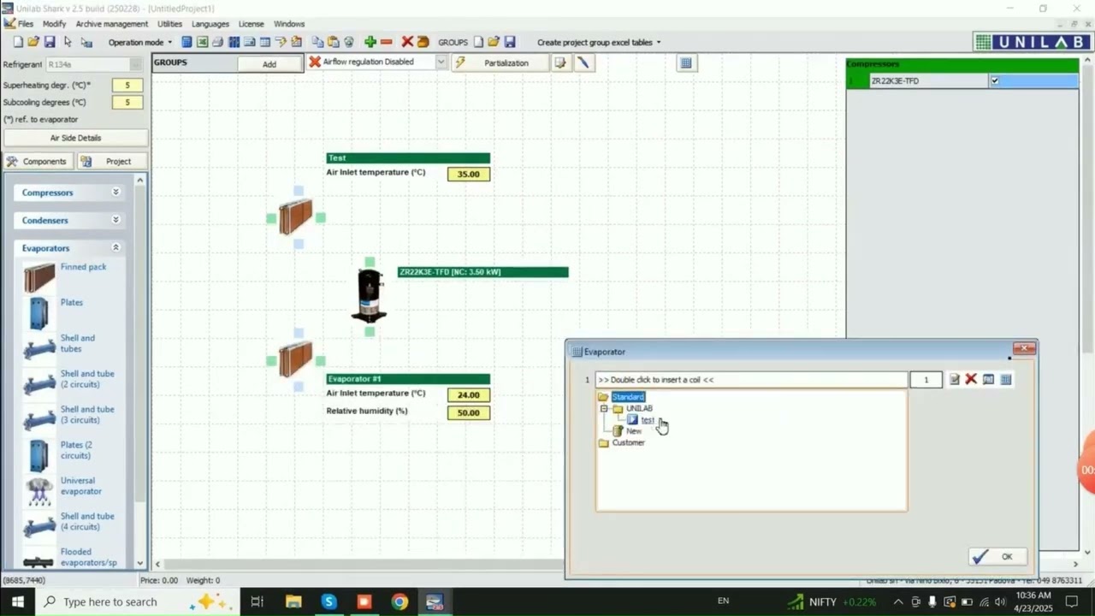This screenshot has height=616, width=1095.
Task: Click the GROUPS open folder icon
Action: pyautogui.click(x=494, y=42)
